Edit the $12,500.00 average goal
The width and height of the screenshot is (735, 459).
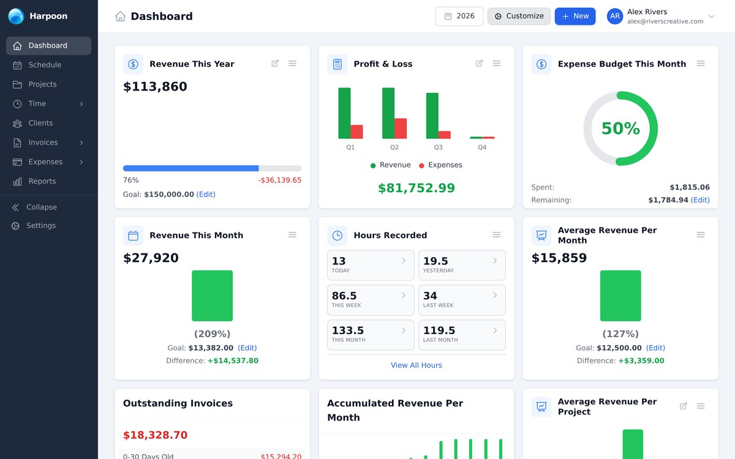pyautogui.click(x=655, y=348)
